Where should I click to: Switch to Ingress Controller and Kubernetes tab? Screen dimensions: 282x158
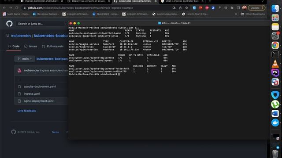pyautogui.click(x=42, y=1)
